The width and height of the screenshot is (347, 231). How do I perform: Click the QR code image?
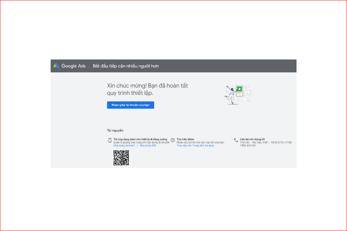pyautogui.click(x=121, y=158)
